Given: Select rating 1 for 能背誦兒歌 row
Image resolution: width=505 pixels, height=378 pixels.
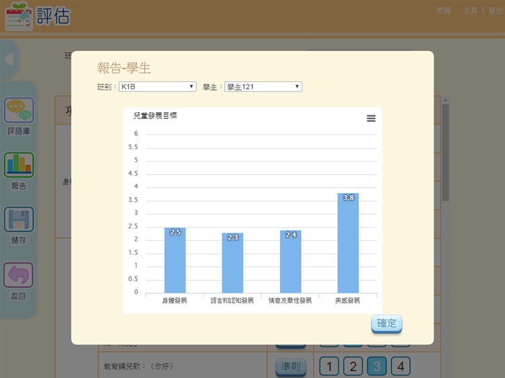Looking at the screenshot, I should 329,366.
